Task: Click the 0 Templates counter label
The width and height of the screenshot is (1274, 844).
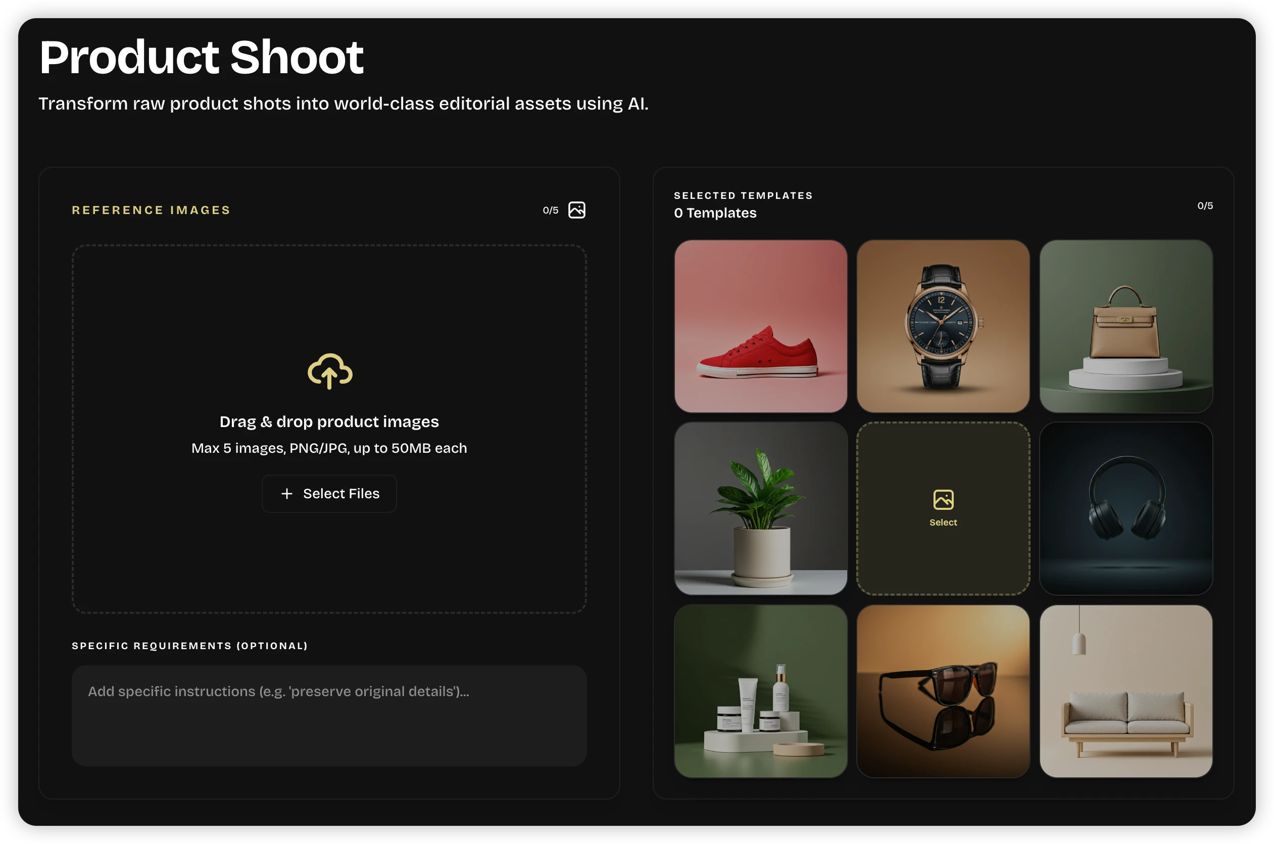Action: tap(715, 213)
